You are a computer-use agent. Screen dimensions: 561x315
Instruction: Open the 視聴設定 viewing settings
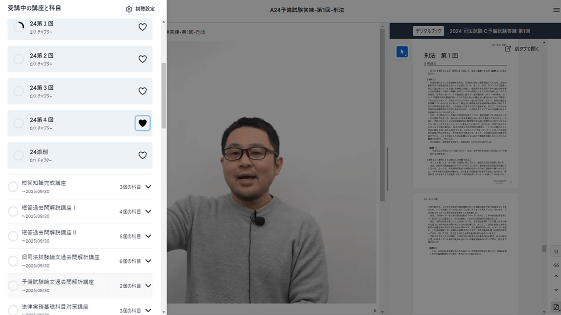(140, 9)
